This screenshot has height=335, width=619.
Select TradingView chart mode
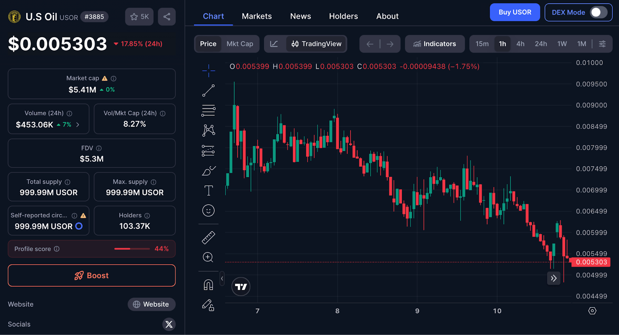tap(316, 44)
